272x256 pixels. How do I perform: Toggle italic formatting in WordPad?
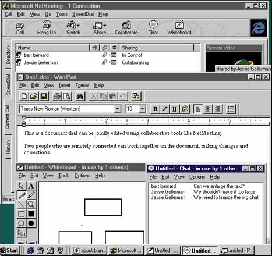[x=165, y=109]
